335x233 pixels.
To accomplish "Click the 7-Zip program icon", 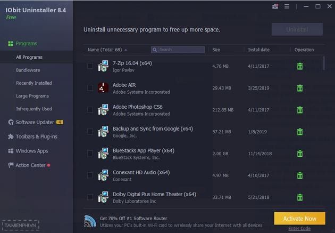I will click(x=103, y=66).
